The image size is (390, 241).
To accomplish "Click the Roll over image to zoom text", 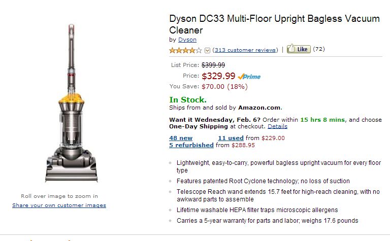I will point(59,196).
